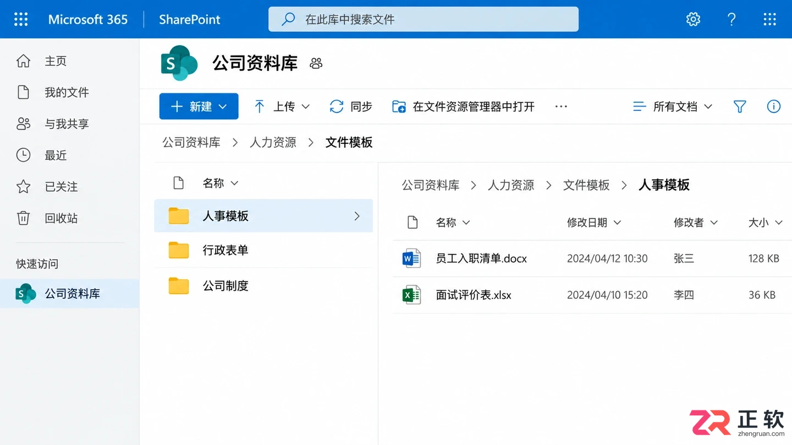Screen dimensions: 792x445
Task: Click the 主页 home icon in sidebar
Action: click(23, 61)
